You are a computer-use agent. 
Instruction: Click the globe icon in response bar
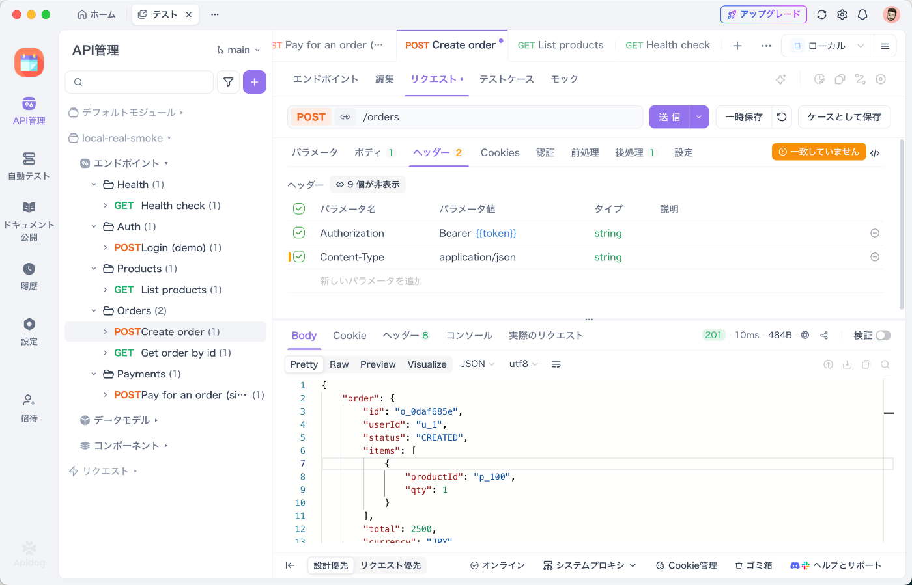pos(805,335)
